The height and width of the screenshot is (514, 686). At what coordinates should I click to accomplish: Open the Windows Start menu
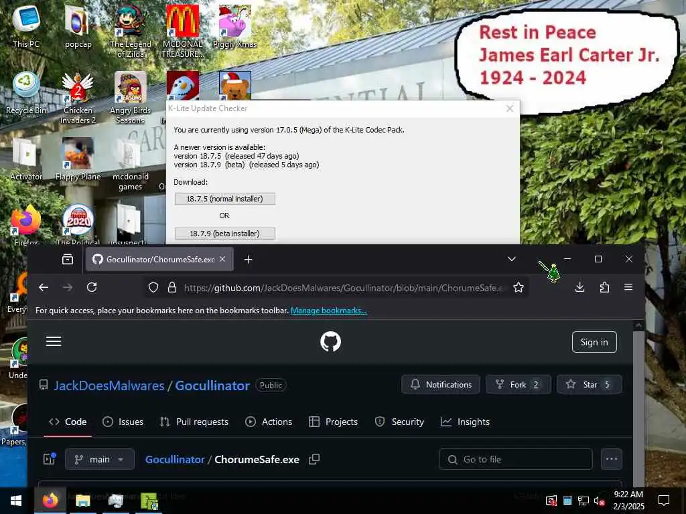(16, 501)
